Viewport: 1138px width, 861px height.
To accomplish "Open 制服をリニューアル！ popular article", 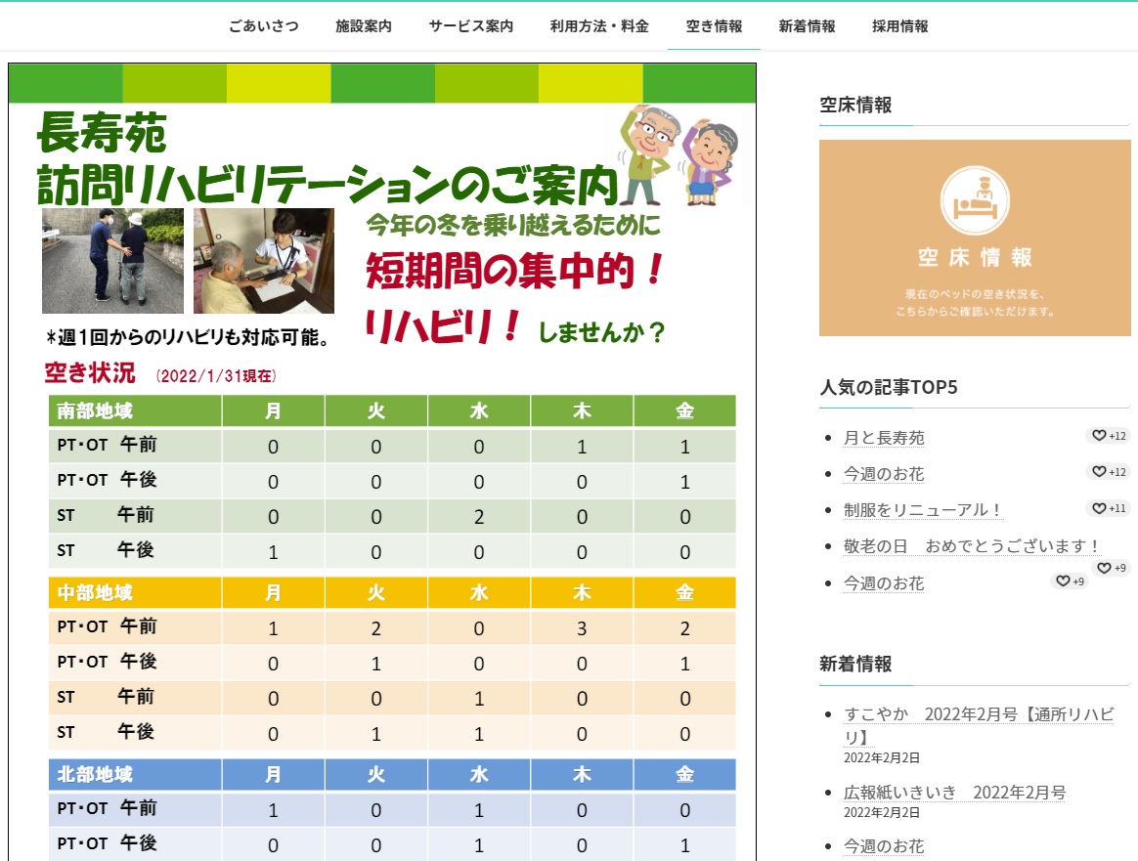I will [923, 510].
